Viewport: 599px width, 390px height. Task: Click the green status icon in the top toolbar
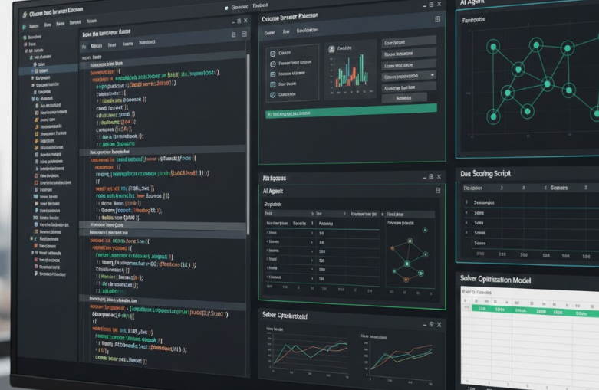click(235, 8)
